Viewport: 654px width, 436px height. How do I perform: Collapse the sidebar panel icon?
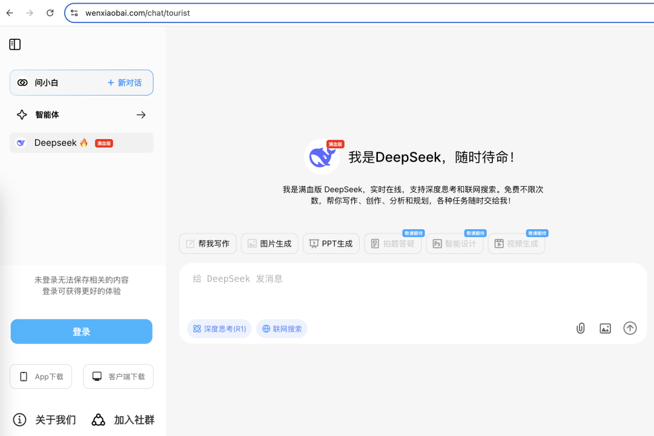[15, 44]
